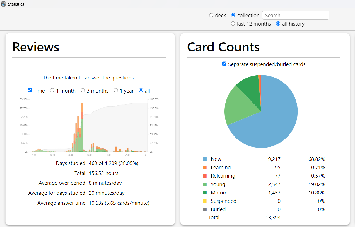Click the Learning count '95'
The height and width of the screenshot is (227, 355).
(x=277, y=168)
